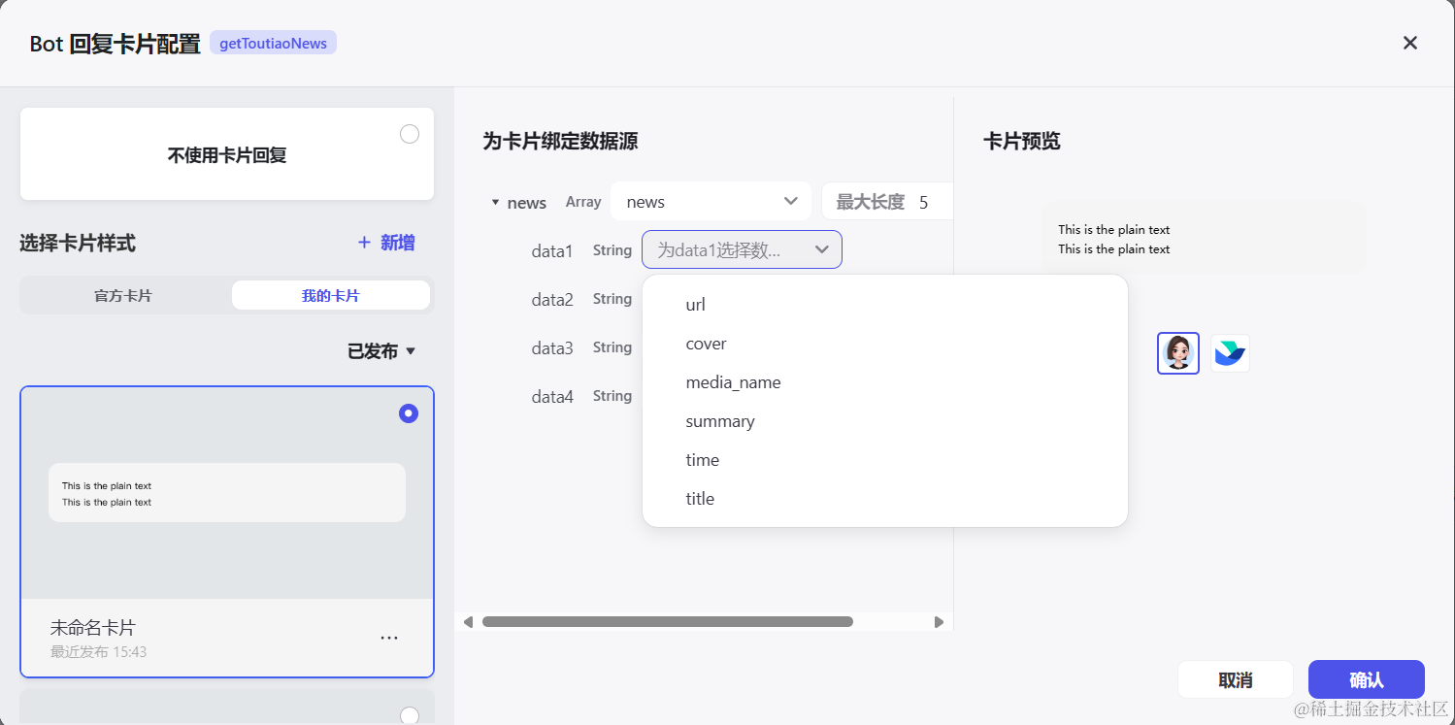Click the blue bird logo icon in preview

(x=1230, y=353)
